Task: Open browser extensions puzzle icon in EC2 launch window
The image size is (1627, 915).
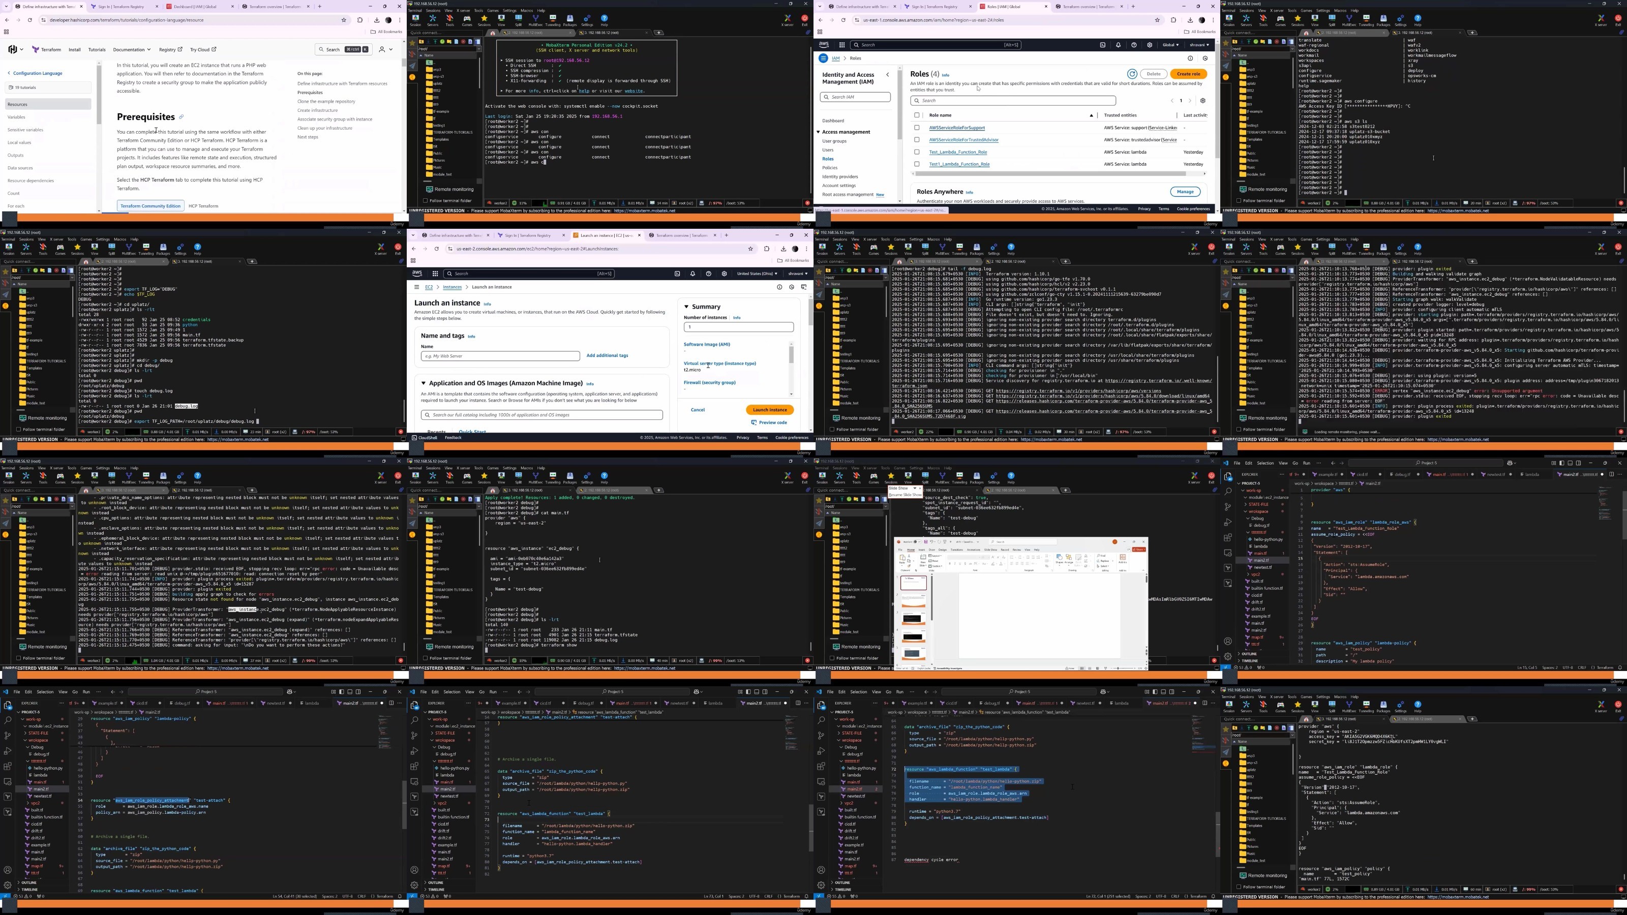Action: click(767, 249)
